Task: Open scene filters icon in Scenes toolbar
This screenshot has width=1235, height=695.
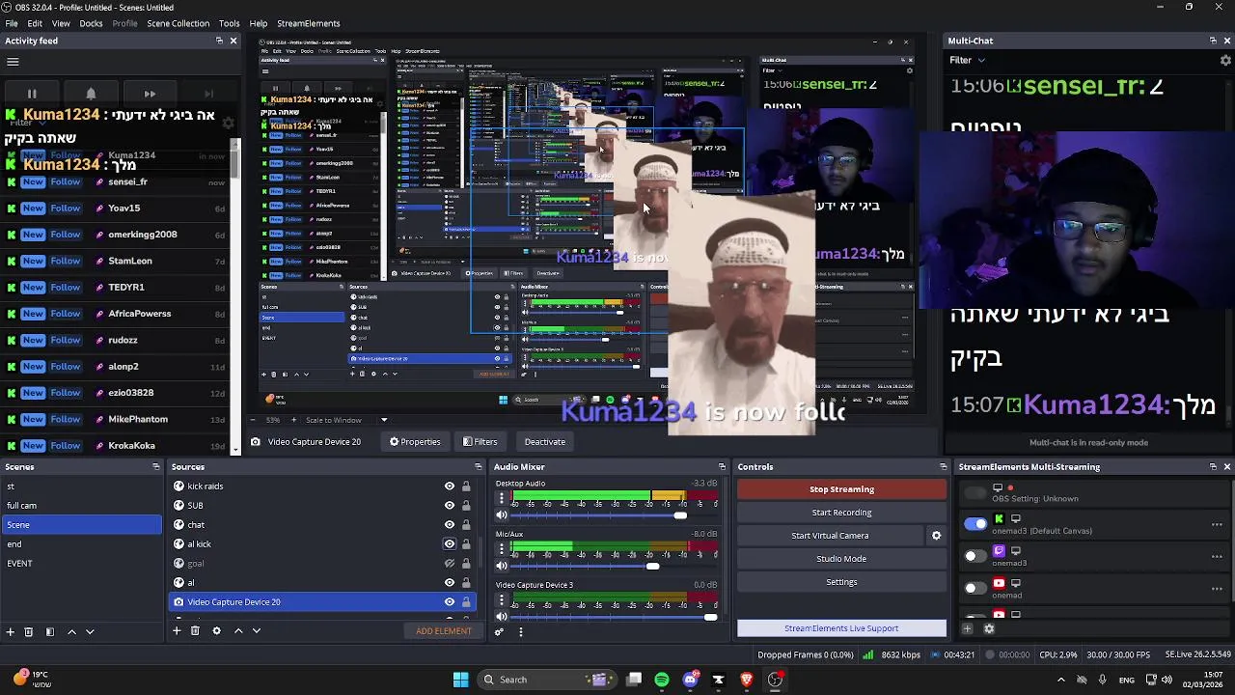Action: pos(50,631)
